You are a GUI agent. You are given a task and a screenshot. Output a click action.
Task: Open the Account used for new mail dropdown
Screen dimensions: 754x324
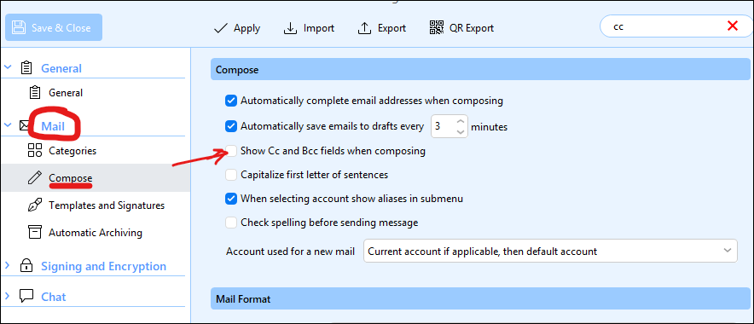click(x=550, y=251)
